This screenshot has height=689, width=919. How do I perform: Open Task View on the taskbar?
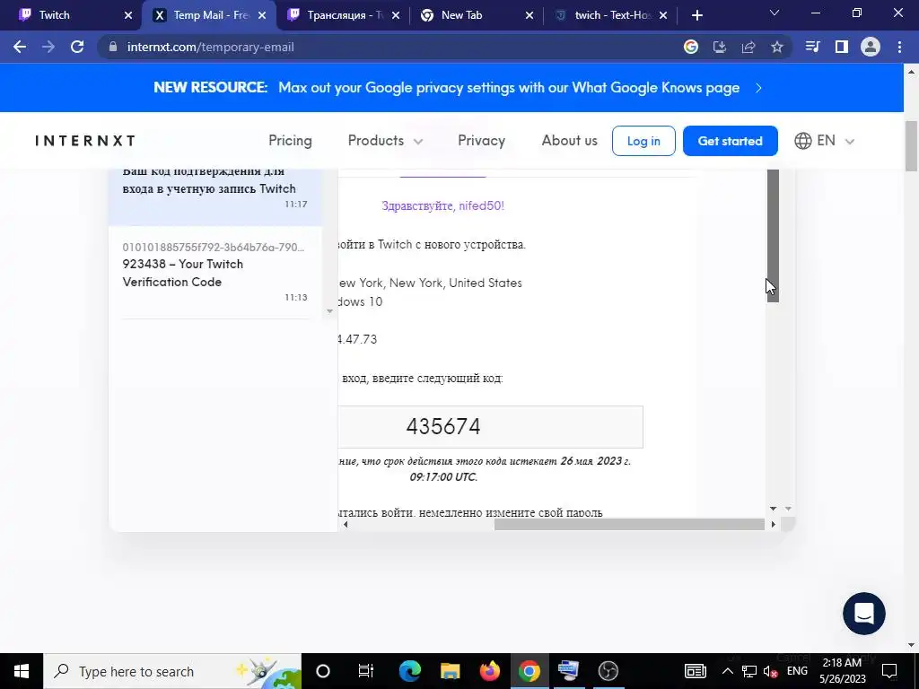[x=366, y=671]
